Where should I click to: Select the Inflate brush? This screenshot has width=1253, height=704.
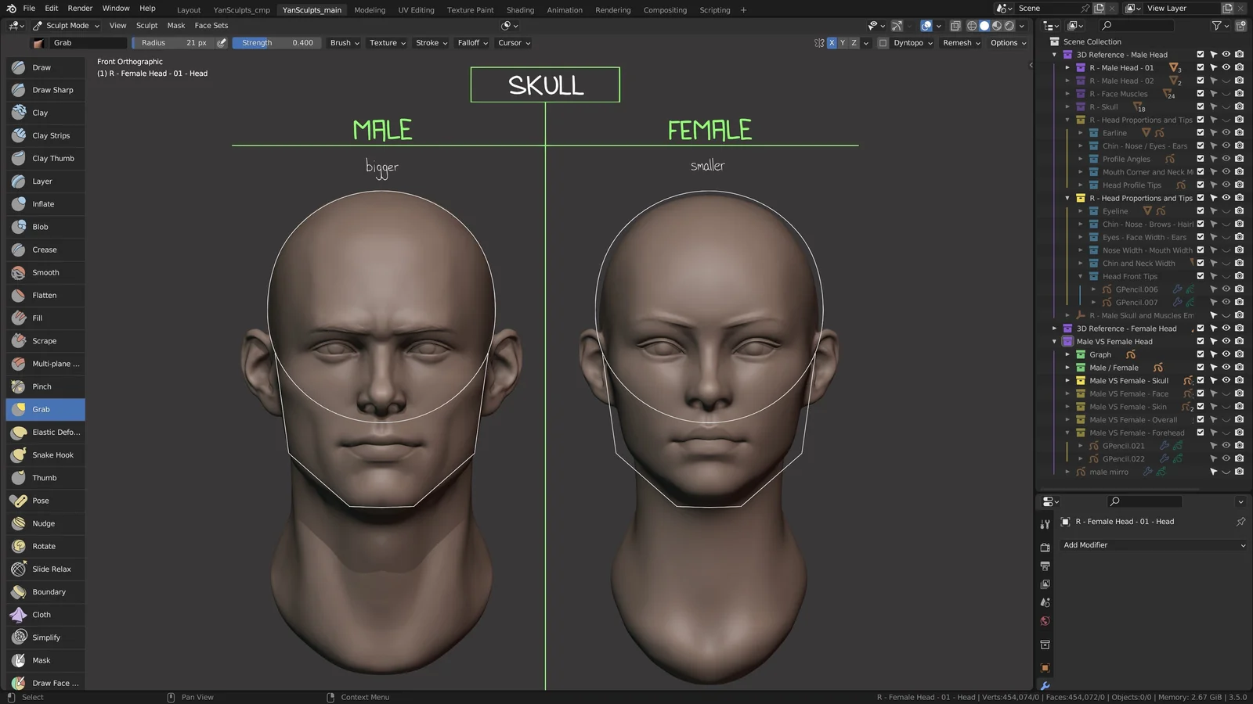pos(45,203)
